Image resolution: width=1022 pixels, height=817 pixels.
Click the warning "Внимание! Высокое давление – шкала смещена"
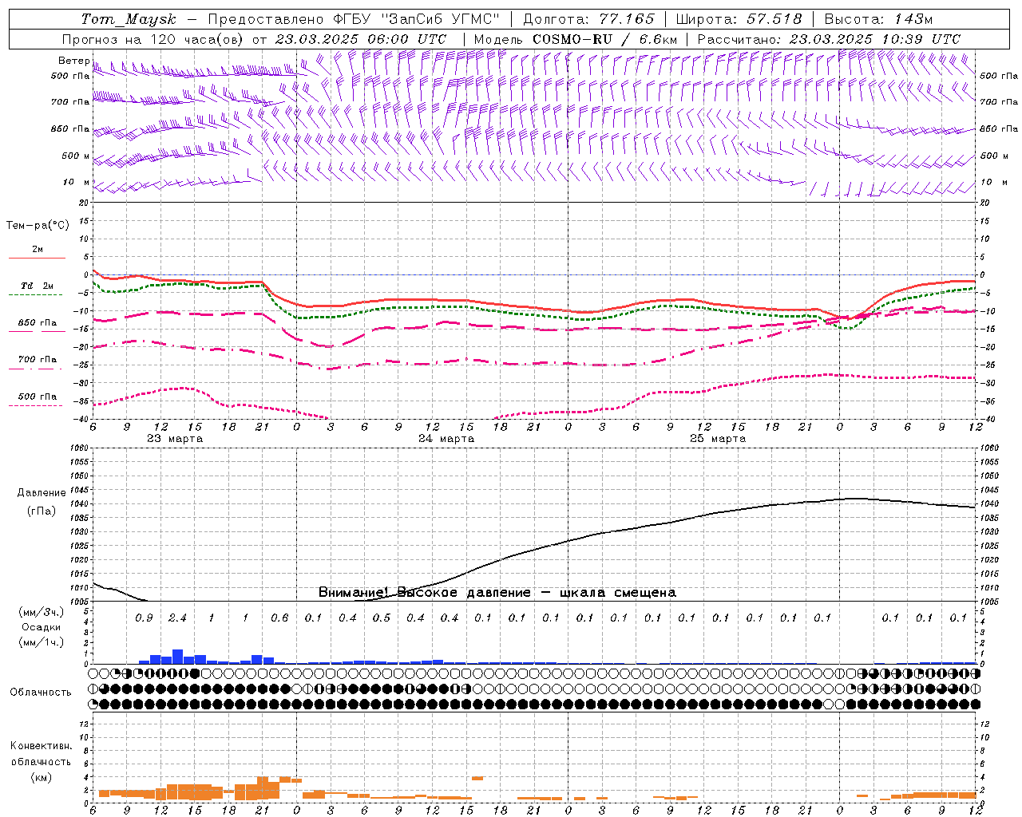[497, 593]
